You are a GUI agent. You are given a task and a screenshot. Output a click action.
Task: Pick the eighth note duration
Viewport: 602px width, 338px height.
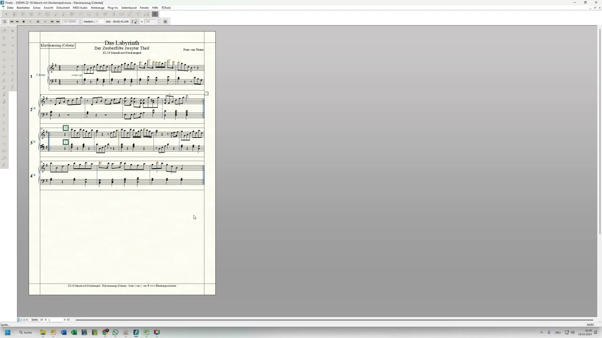click(x=4, y=73)
